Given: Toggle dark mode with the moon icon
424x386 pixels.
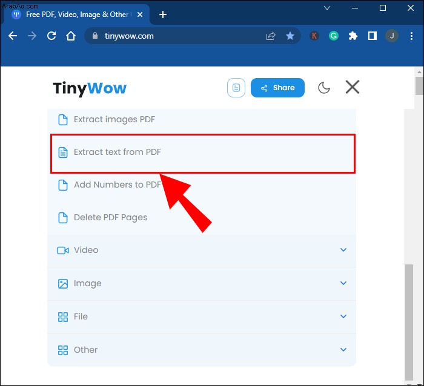Looking at the screenshot, I should (323, 88).
